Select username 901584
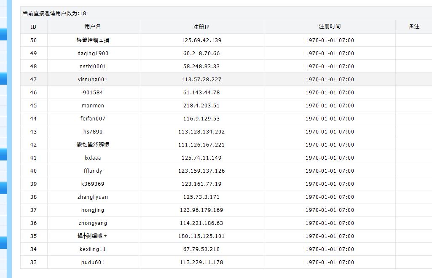The width and height of the screenshot is (432, 278). click(93, 93)
